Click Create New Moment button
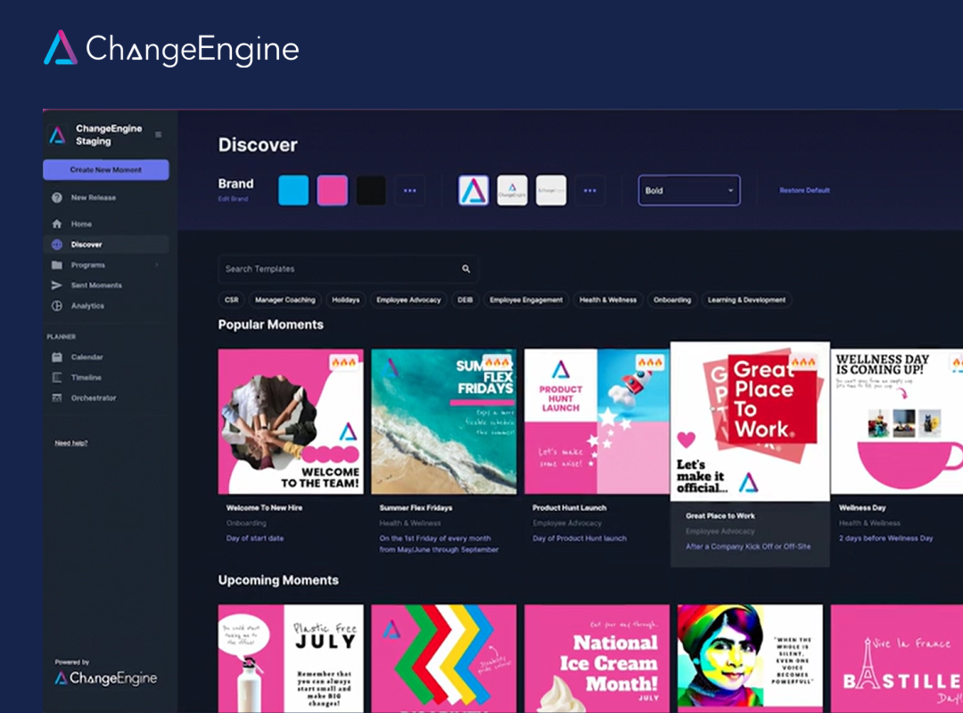963x713 pixels. [x=105, y=170]
